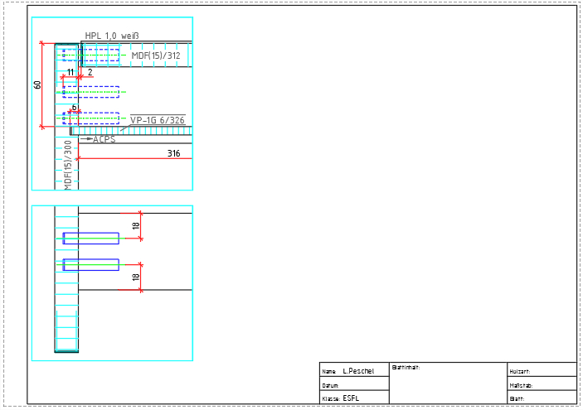
Task: Select the lower 18 dimension in lower view
Action: [x=136, y=277]
